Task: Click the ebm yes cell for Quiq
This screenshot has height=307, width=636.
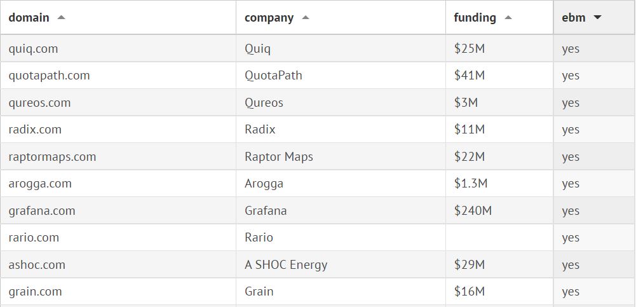Action: click(571, 48)
